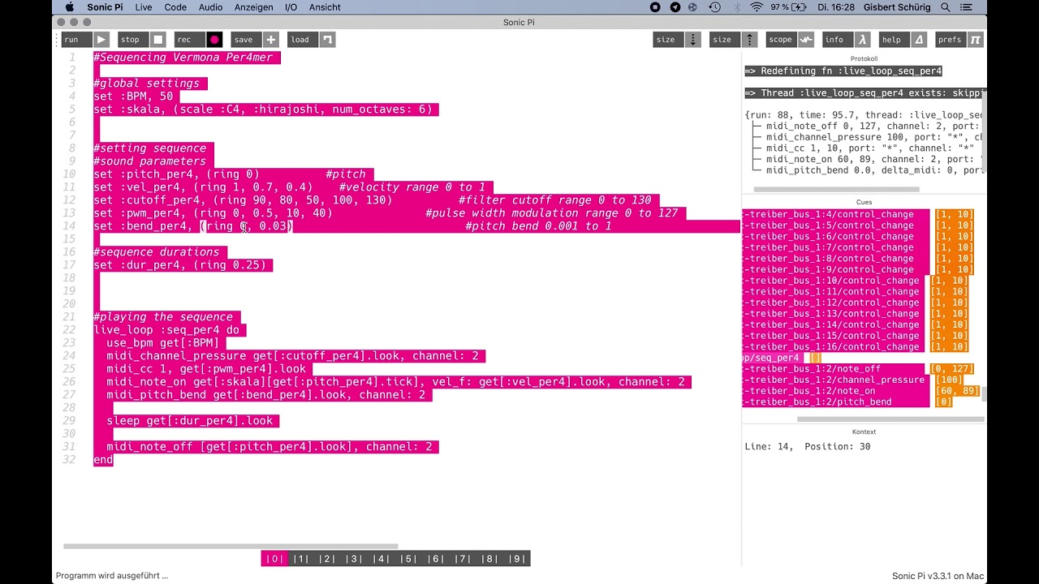Switch to buffer tab 0
The width and height of the screenshot is (1039, 584).
point(274,558)
